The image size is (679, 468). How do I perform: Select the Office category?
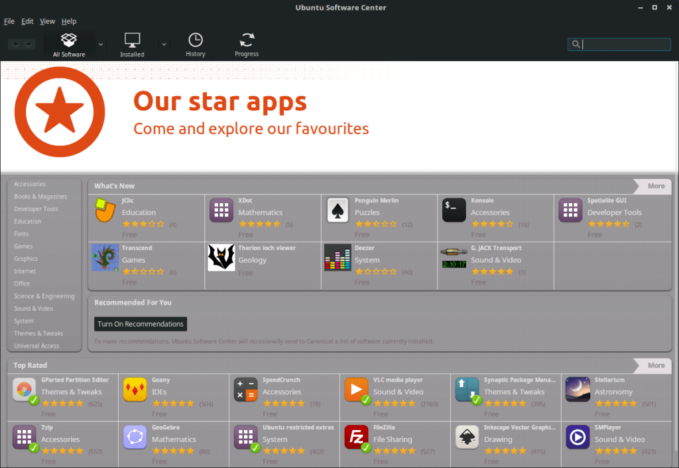(x=22, y=284)
